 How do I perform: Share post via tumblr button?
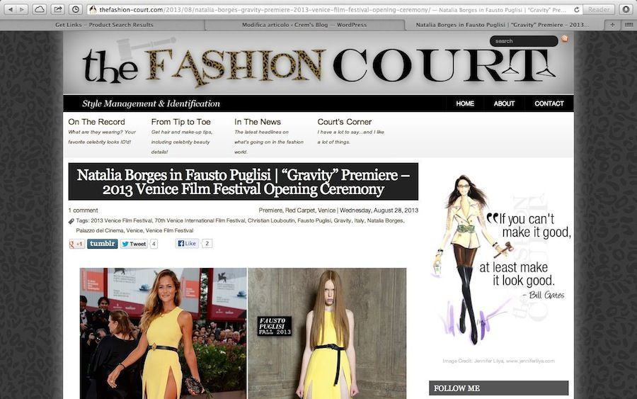103,244
